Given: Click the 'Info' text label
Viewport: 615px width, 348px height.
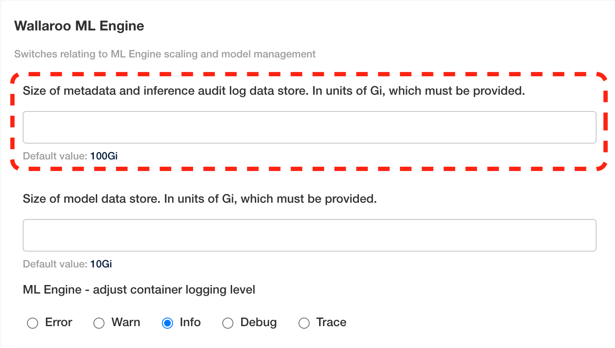Looking at the screenshot, I should (190, 322).
